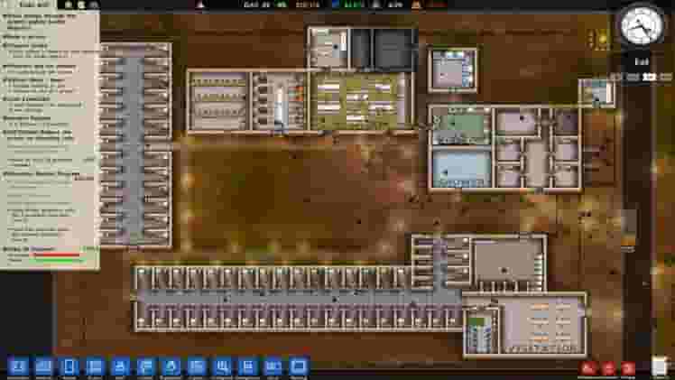
Task: Open the Foundation build menu
Action: (18, 368)
